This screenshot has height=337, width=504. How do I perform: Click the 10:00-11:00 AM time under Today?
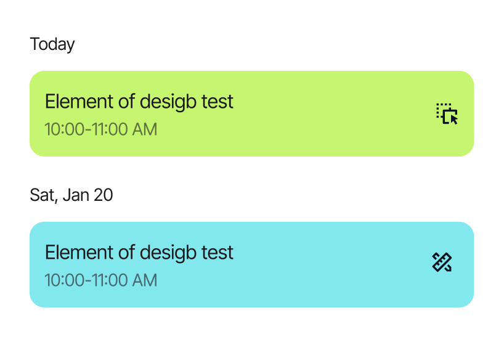pos(101,129)
